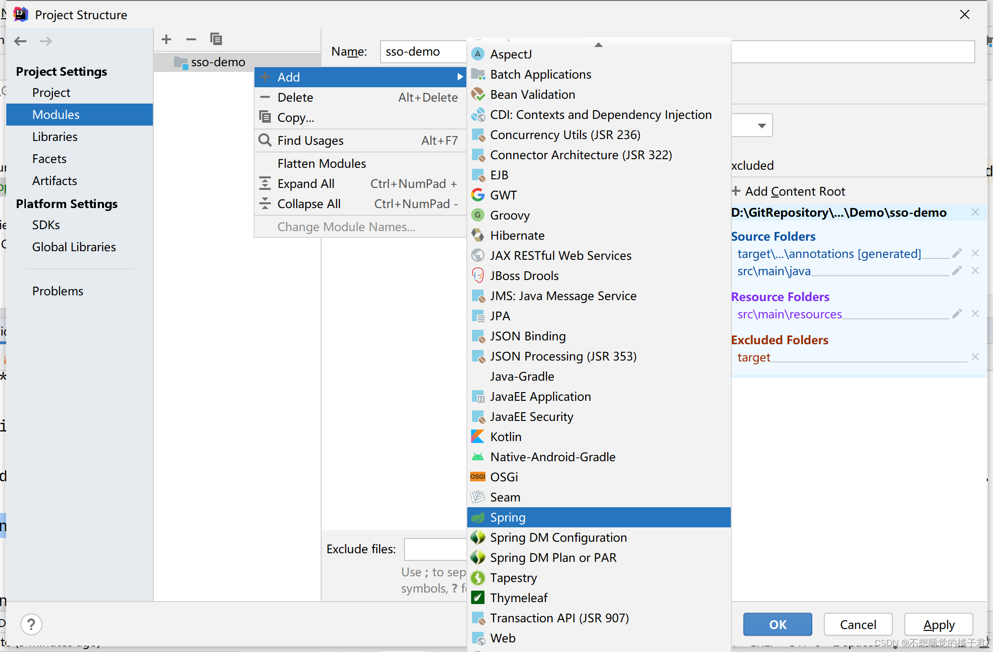993x652 pixels.
Task: Expand the Add submenu arrow
Action: (x=460, y=77)
